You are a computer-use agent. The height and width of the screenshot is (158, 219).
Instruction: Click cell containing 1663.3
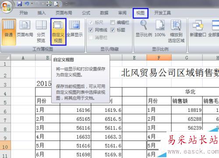[106, 136]
